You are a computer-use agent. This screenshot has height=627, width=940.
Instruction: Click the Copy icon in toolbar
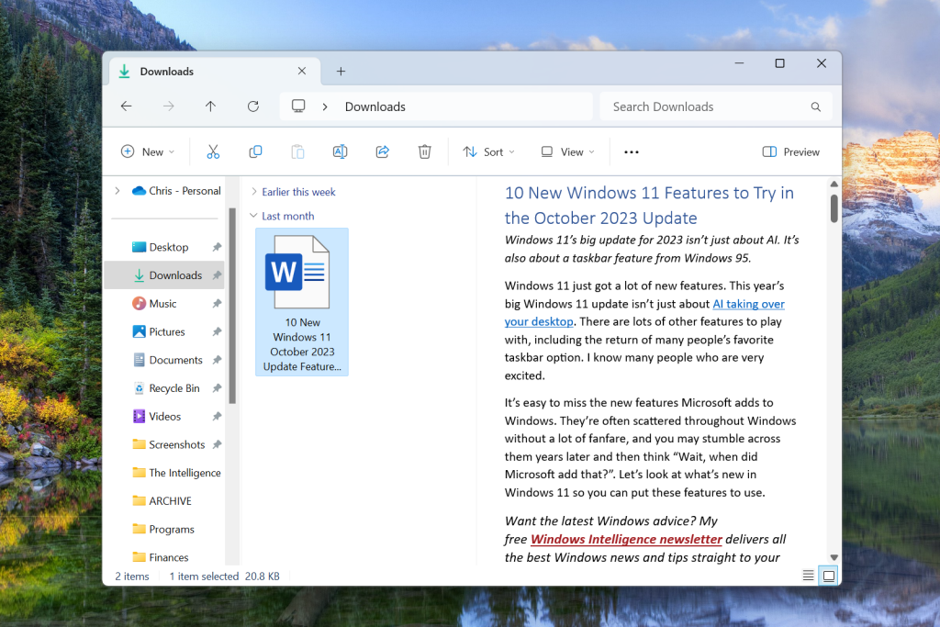pos(255,152)
